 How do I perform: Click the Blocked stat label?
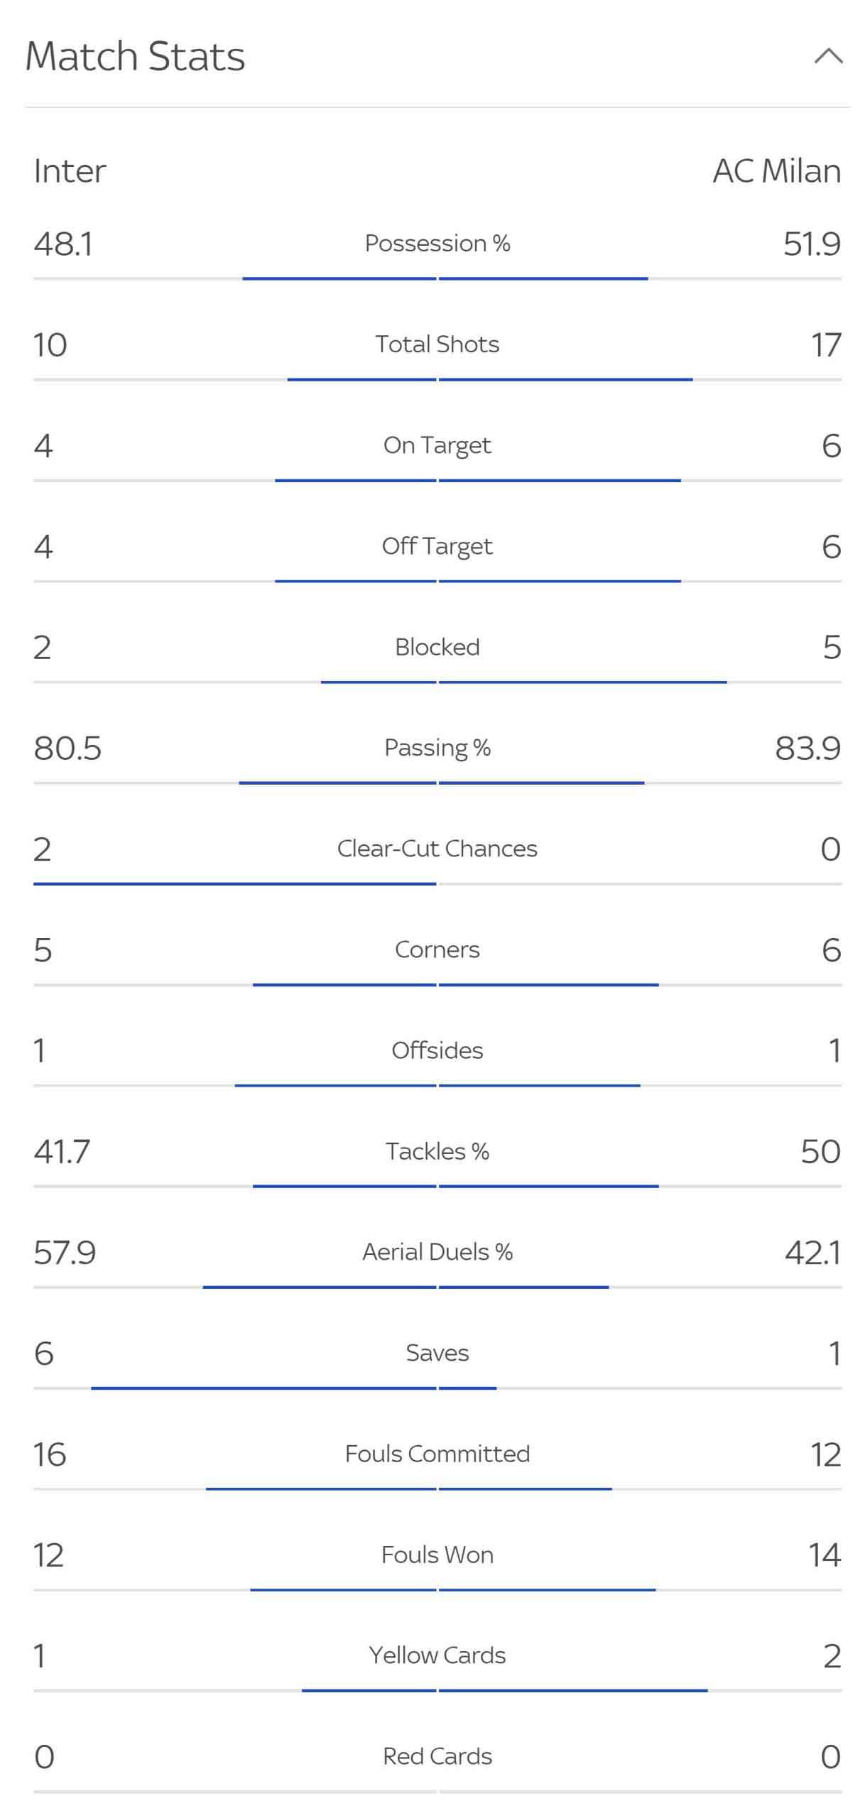[437, 647]
